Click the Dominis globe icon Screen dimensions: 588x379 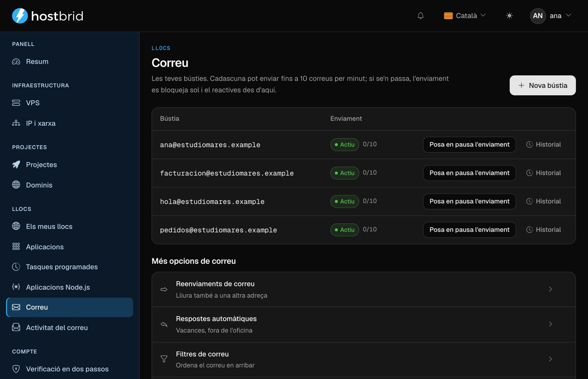pos(16,185)
